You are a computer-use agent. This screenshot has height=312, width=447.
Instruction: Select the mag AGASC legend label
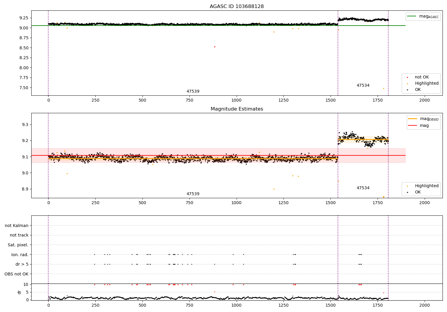(x=429, y=16)
